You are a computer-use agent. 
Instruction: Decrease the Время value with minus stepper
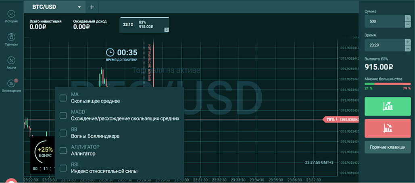[408, 49]
